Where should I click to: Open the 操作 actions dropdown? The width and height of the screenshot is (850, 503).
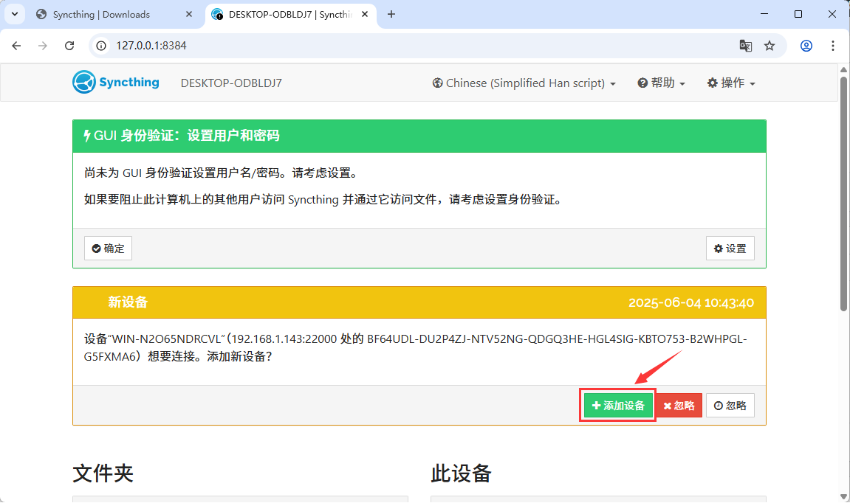[730, 83]
